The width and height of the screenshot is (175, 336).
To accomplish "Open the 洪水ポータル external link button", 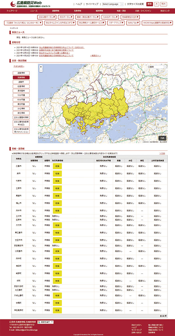I will [x=66, y=17].
